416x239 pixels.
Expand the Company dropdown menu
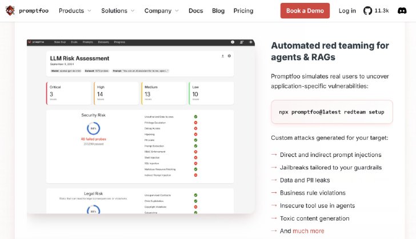161,11
